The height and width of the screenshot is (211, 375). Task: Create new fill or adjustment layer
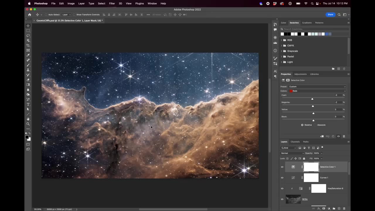(329, 208)
